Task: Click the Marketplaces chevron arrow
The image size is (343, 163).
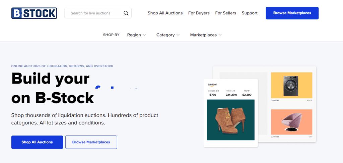Action: point(220,35)
